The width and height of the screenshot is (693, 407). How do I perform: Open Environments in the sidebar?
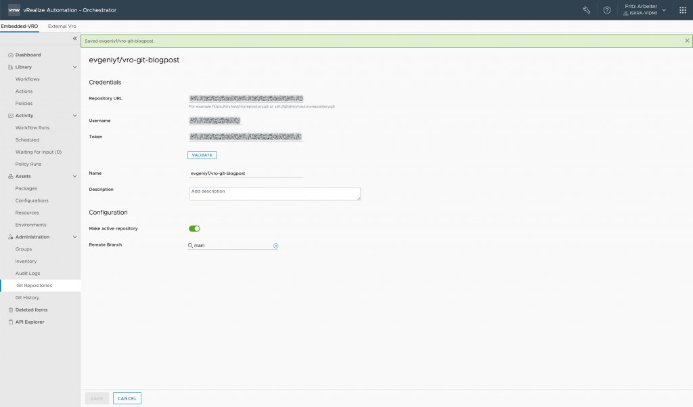(x=30, y=226)
